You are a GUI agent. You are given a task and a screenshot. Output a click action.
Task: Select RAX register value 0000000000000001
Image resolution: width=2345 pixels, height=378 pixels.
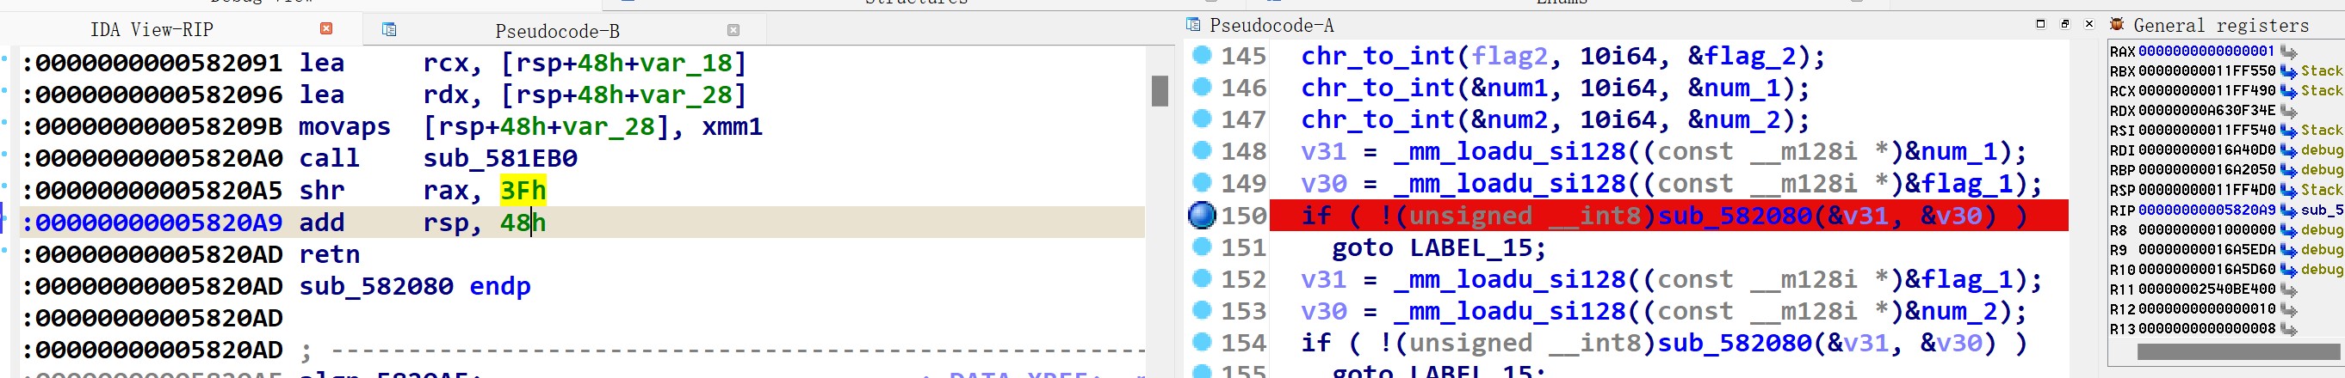pyautogui.click(x=2206, y=51)
